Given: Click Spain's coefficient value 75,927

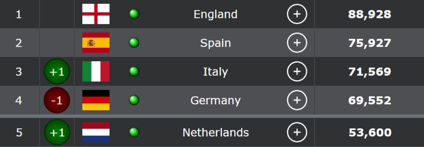Looking at the screenshot, I should (x=370, y=43).
